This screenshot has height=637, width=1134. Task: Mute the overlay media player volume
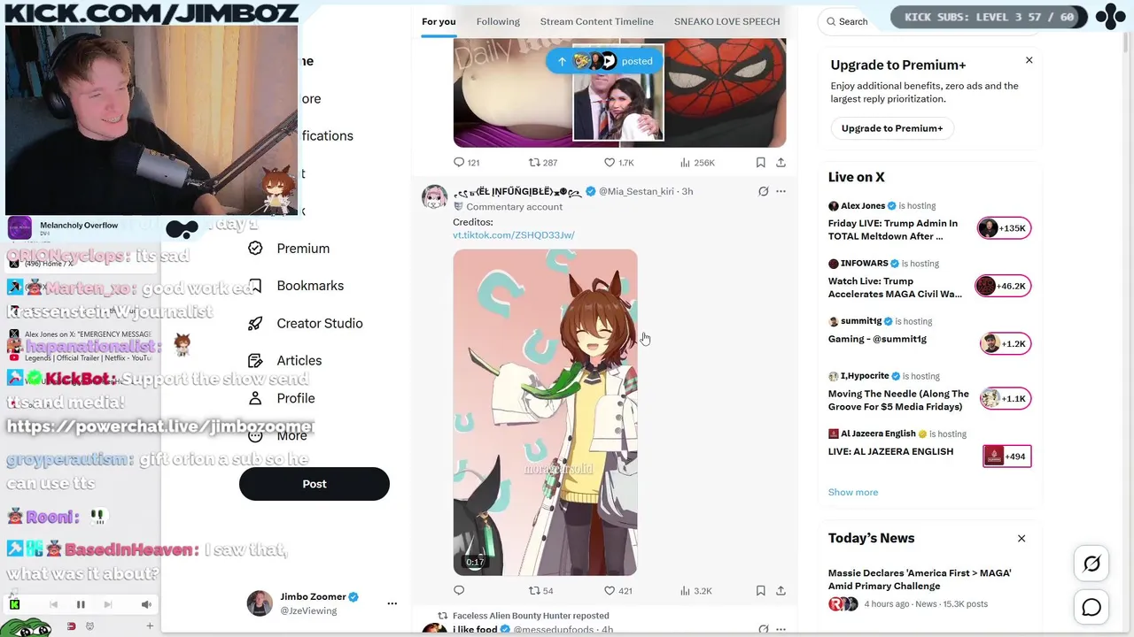(x=146, y=604)
